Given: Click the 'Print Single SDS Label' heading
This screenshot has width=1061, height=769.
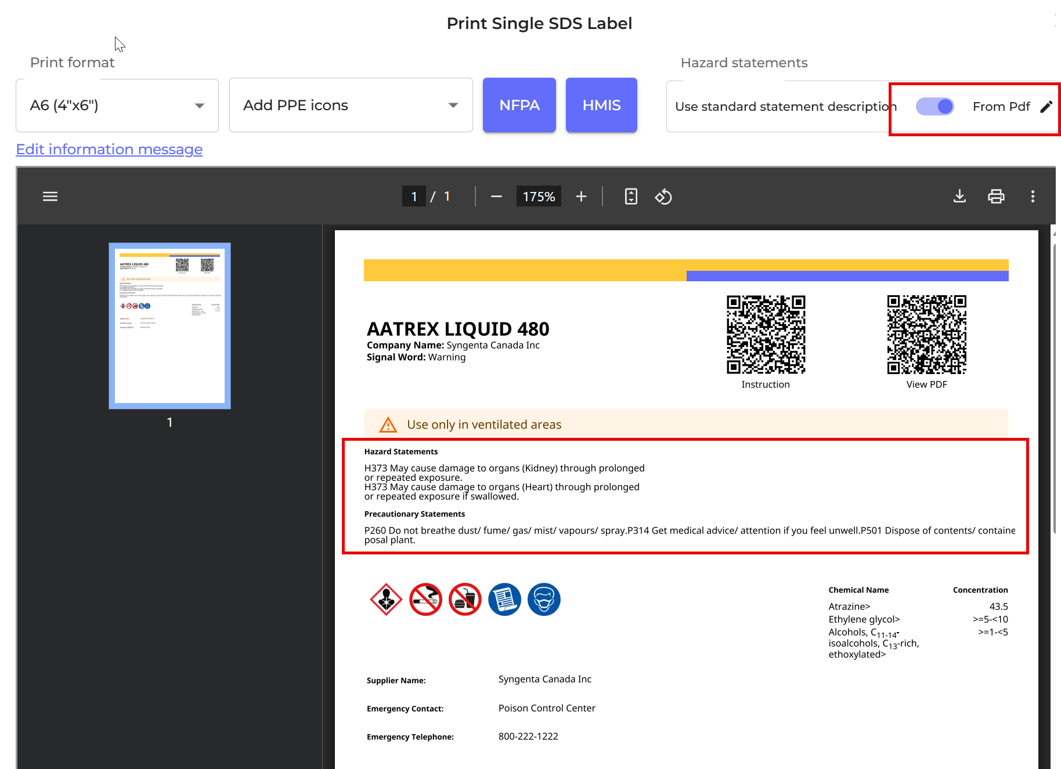Looking at the screenshot, I should point(539,23).
